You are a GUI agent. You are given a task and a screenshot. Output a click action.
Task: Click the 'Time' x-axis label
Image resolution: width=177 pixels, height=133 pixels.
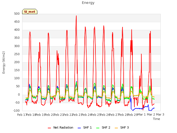click(x=157, y=119)
